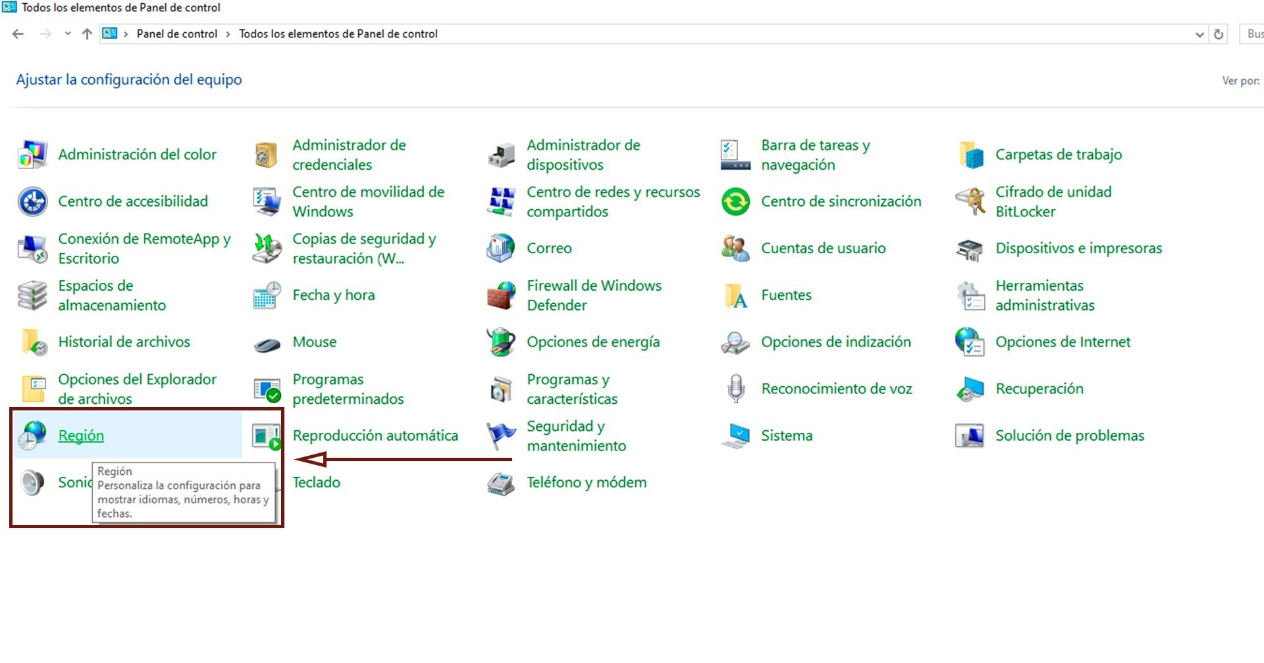Open the Región link
The image size is (1264, 663).
click(x=81, y=435)
